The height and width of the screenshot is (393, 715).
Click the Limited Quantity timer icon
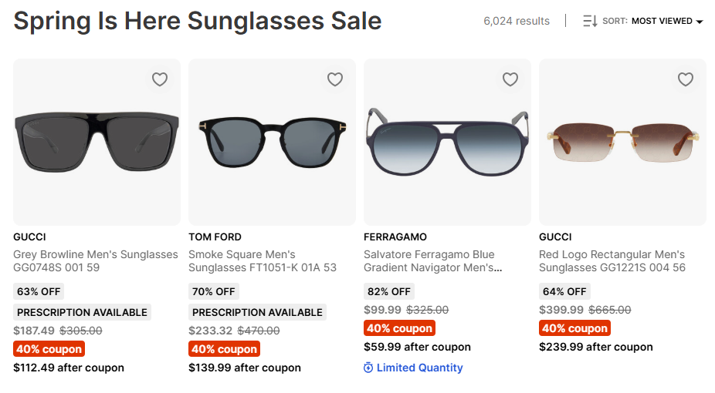coord(368,368)
